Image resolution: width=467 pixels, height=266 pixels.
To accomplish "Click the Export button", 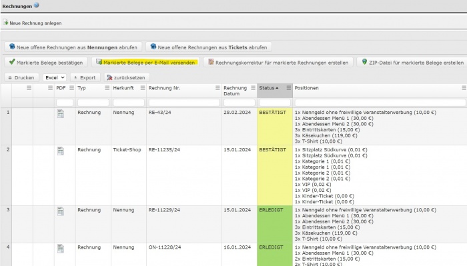I will 85,77.
